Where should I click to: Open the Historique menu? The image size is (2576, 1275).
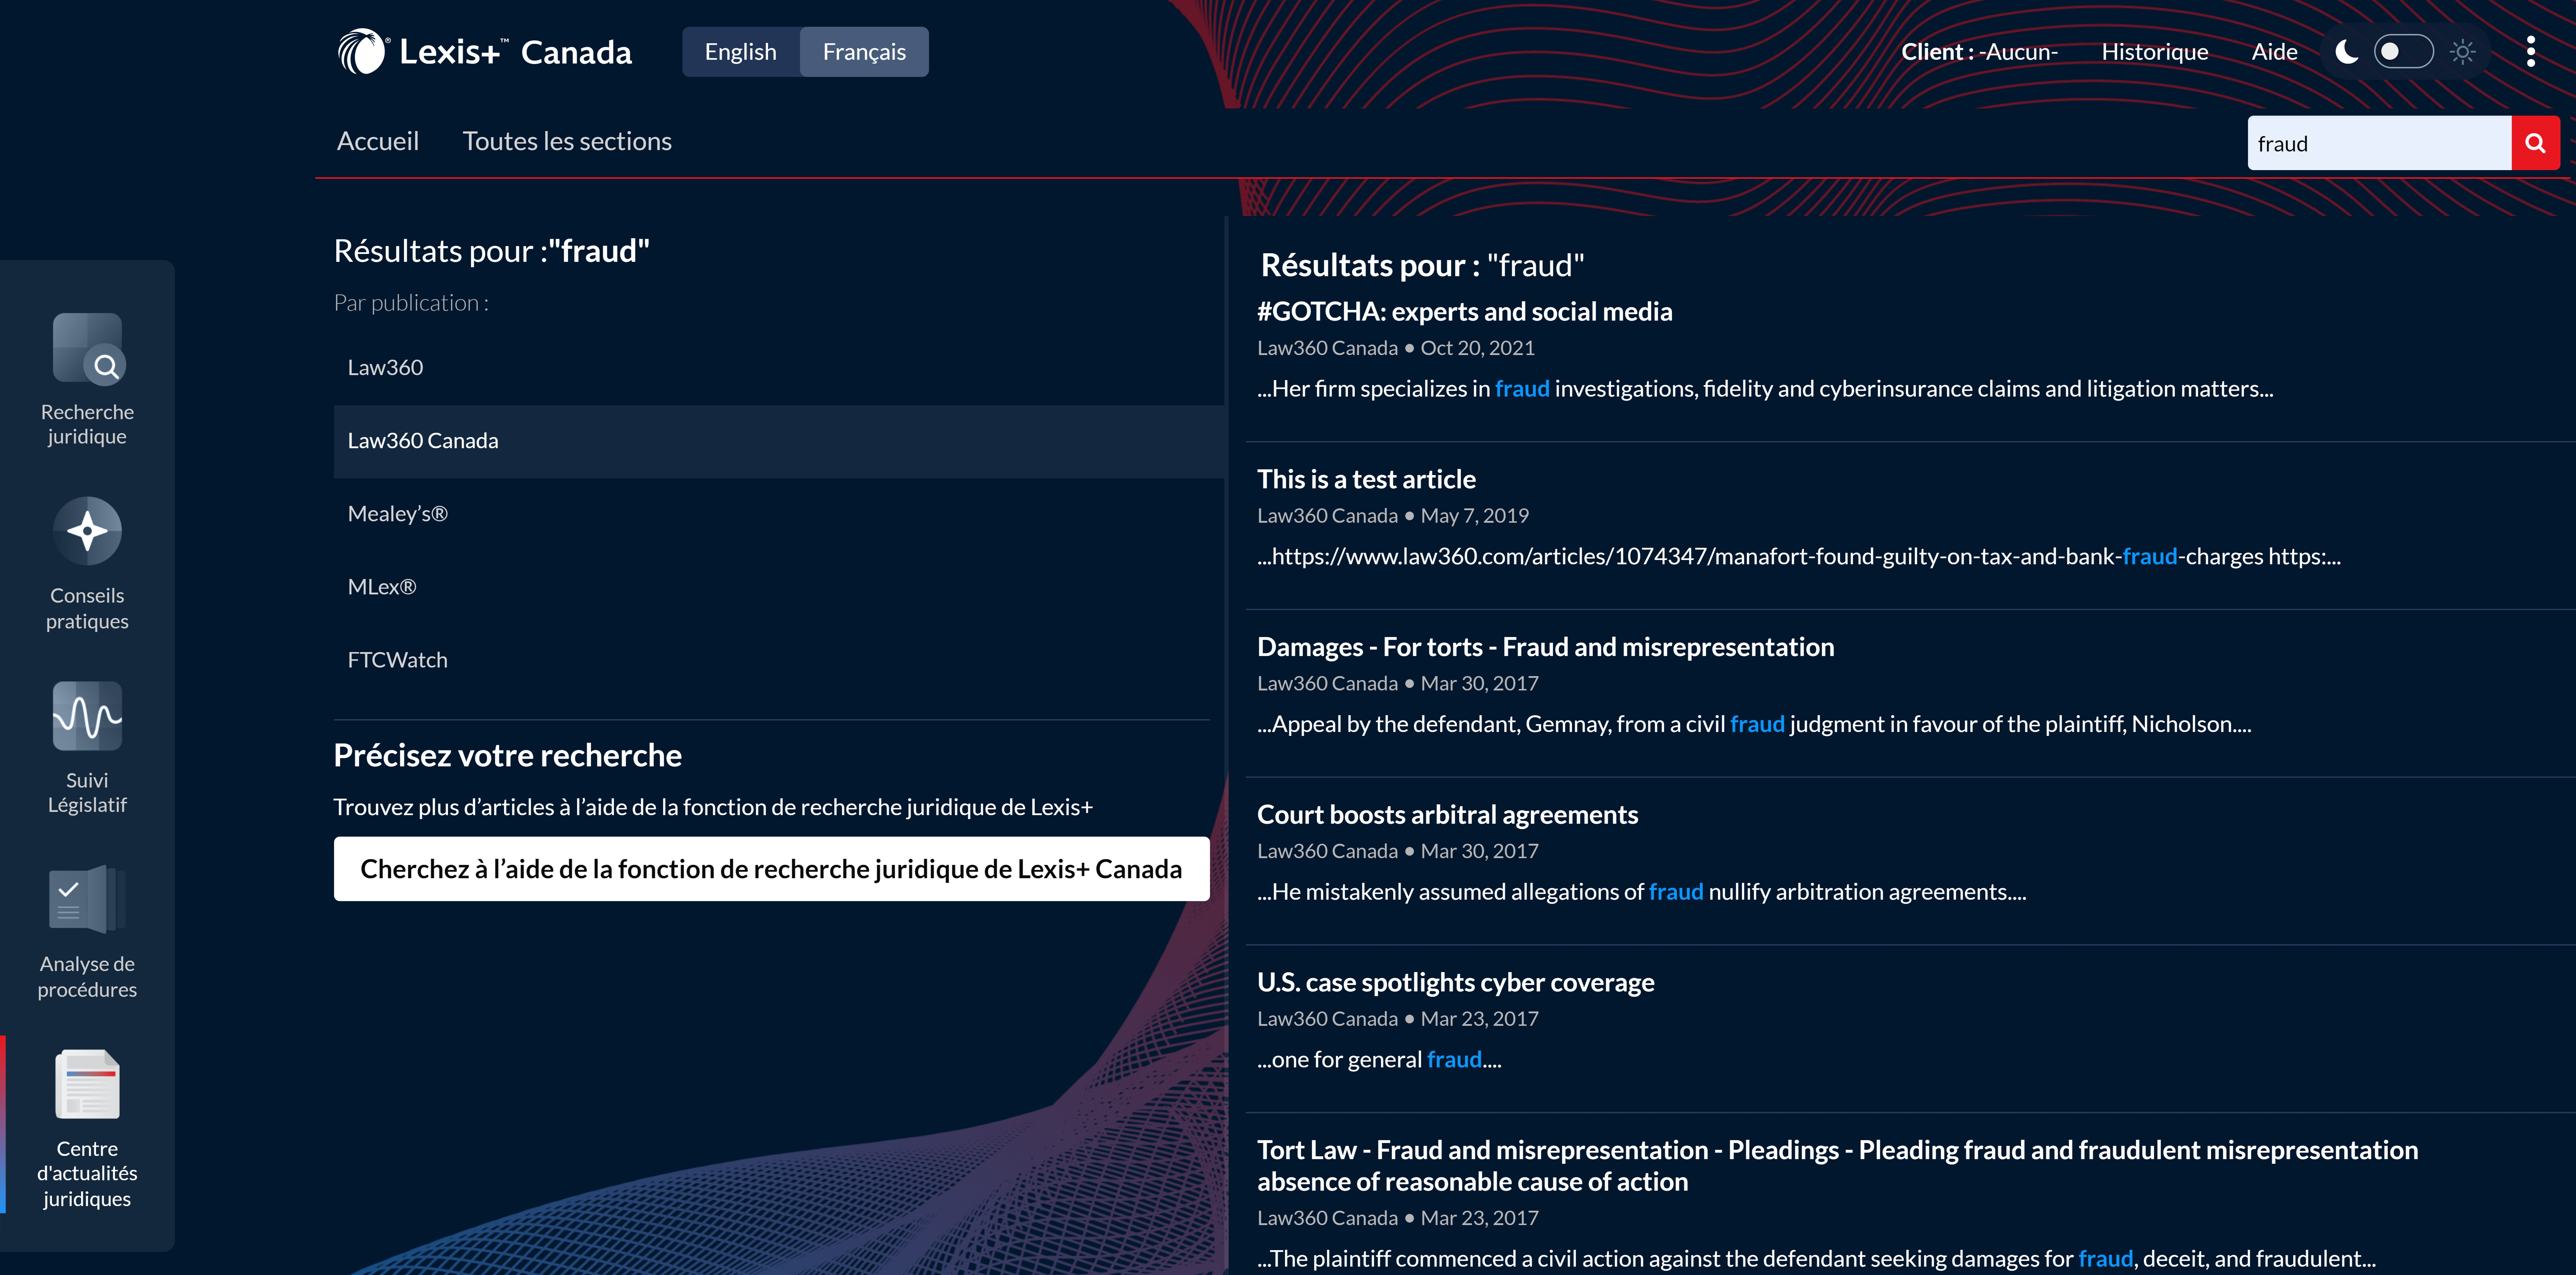(2155, 52)
